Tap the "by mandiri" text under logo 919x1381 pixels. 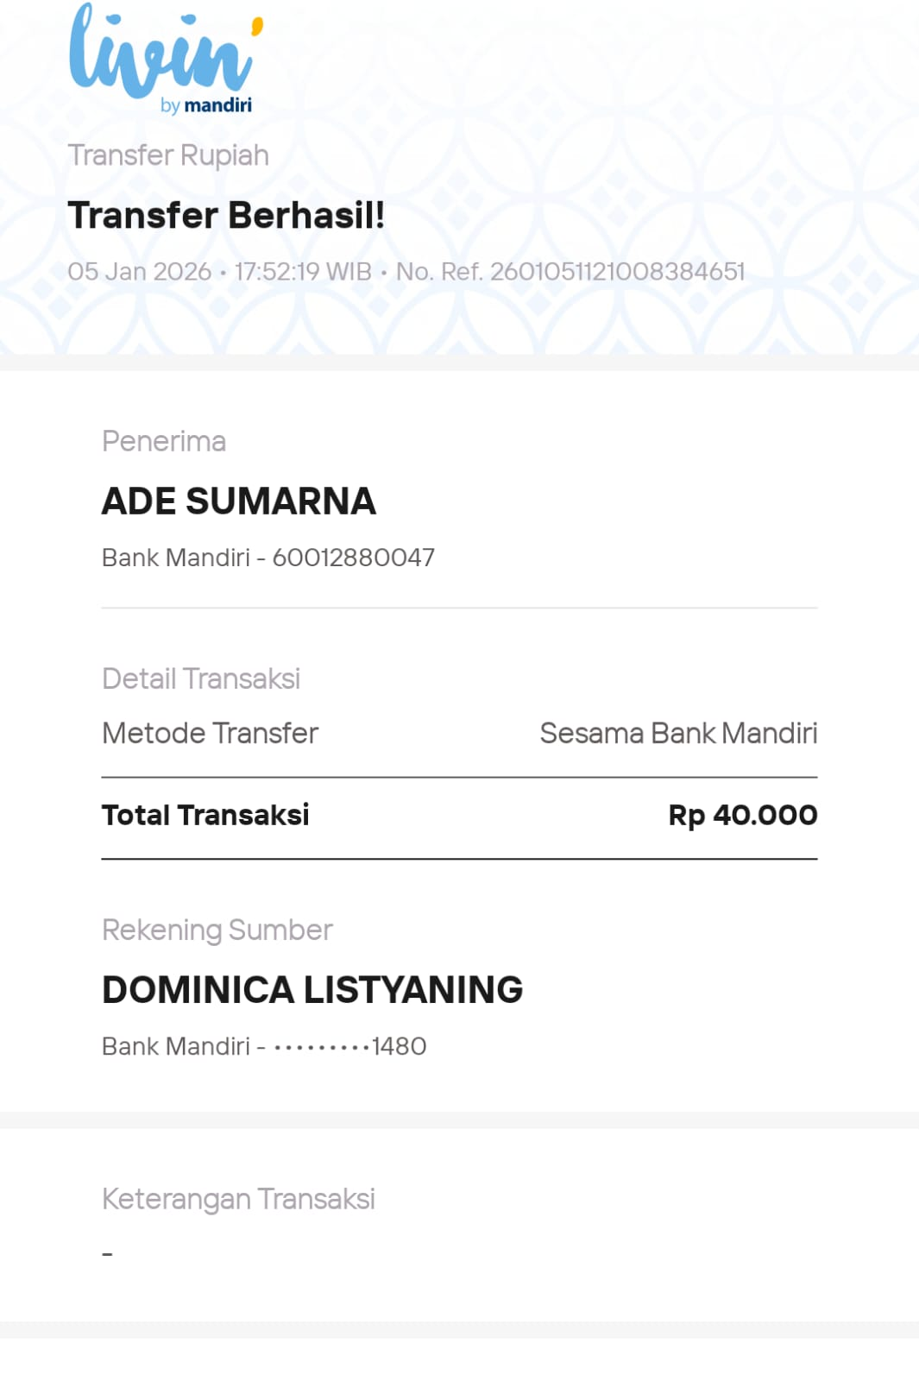206,105
